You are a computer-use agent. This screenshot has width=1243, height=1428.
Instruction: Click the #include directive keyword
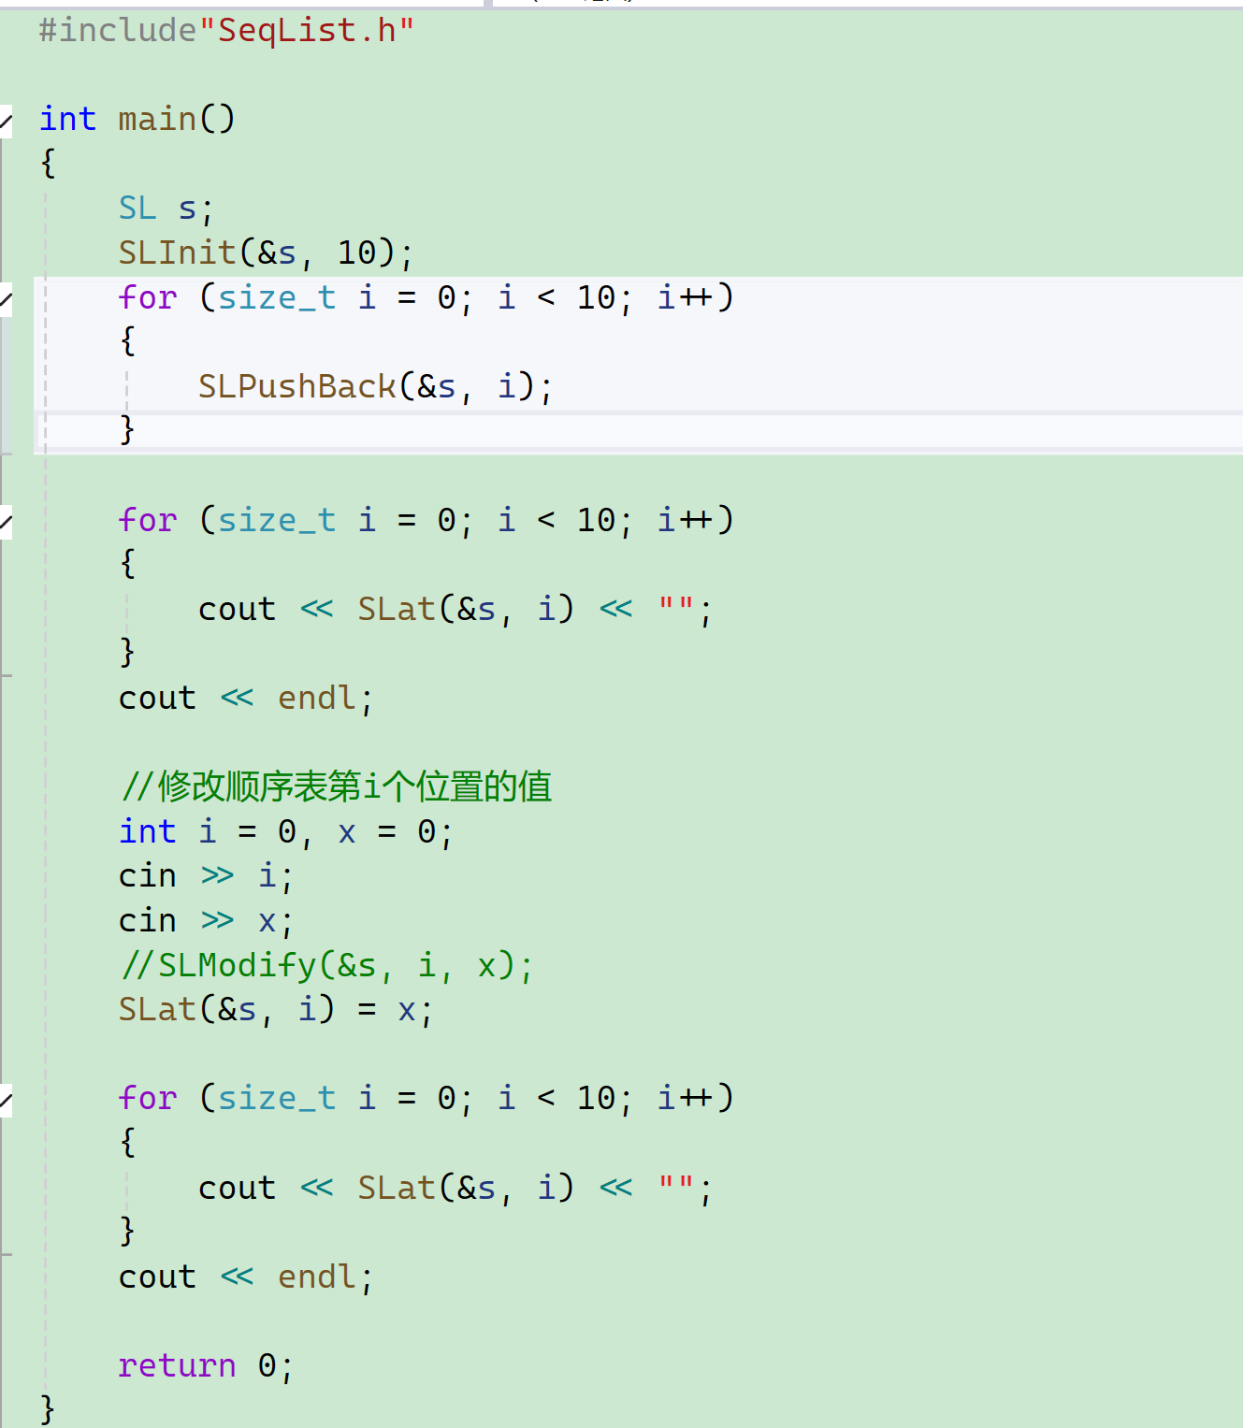click(x=118, y=31)
